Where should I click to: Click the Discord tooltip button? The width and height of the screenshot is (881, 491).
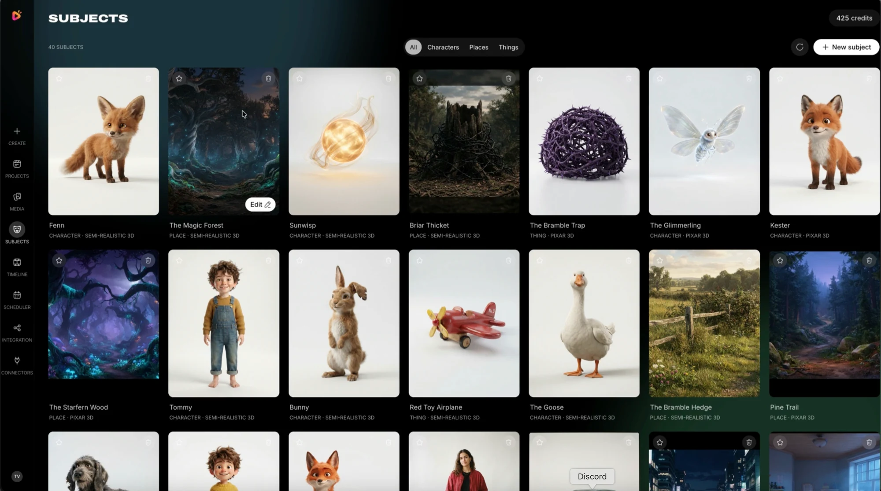click(592, 476)
